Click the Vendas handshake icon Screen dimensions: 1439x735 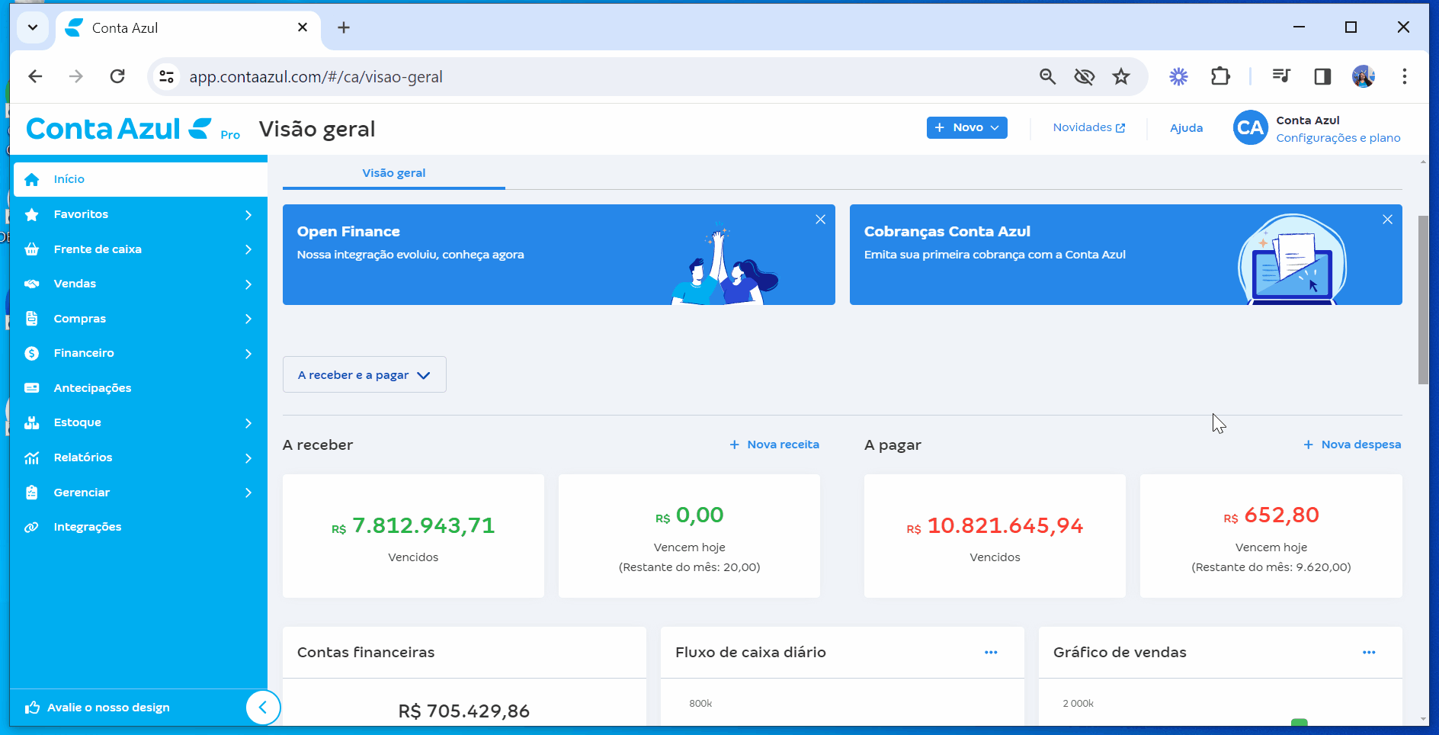[x=31, y=284]
